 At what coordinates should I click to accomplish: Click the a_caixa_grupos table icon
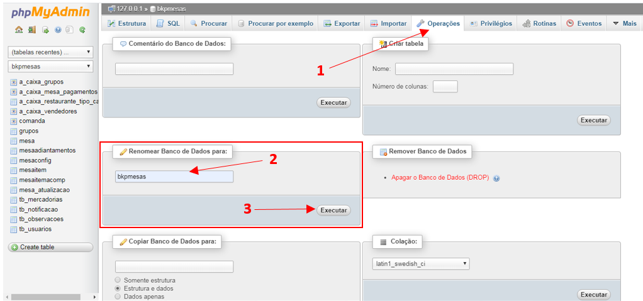(13, 82)
